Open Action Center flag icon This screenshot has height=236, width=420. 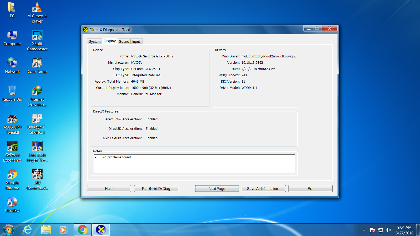[372, 230]
